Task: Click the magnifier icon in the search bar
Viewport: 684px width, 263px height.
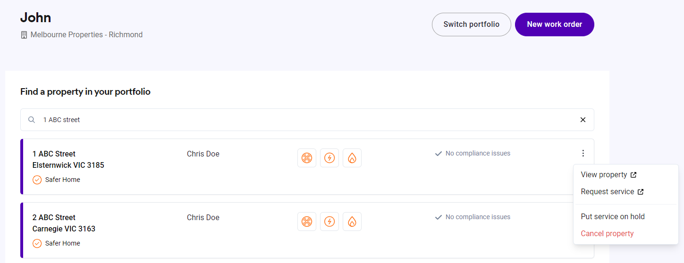Action: [32, 120]
